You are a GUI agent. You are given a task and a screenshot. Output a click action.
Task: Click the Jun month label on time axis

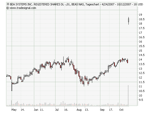pyautogui.click(x=36, y=110)
